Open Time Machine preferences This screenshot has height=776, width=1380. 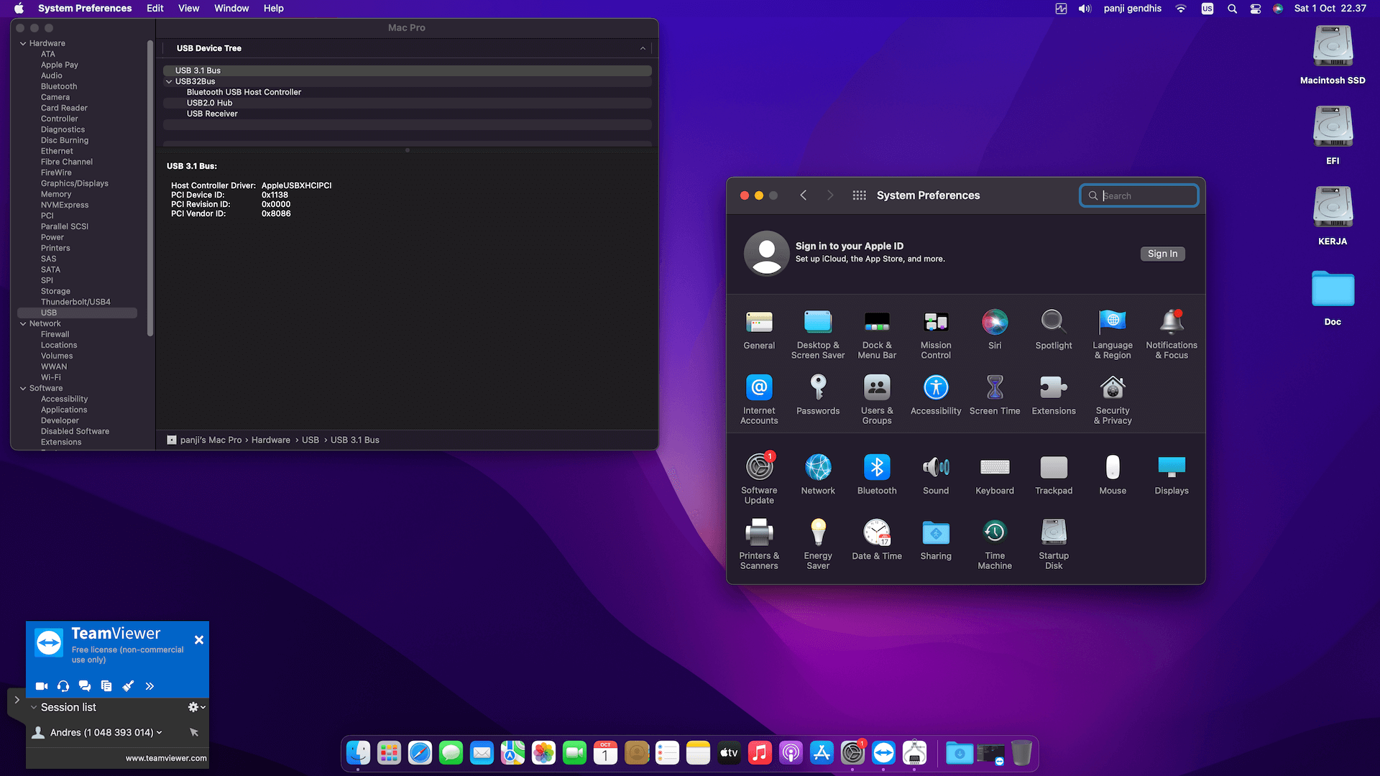[x=995, y=545]
